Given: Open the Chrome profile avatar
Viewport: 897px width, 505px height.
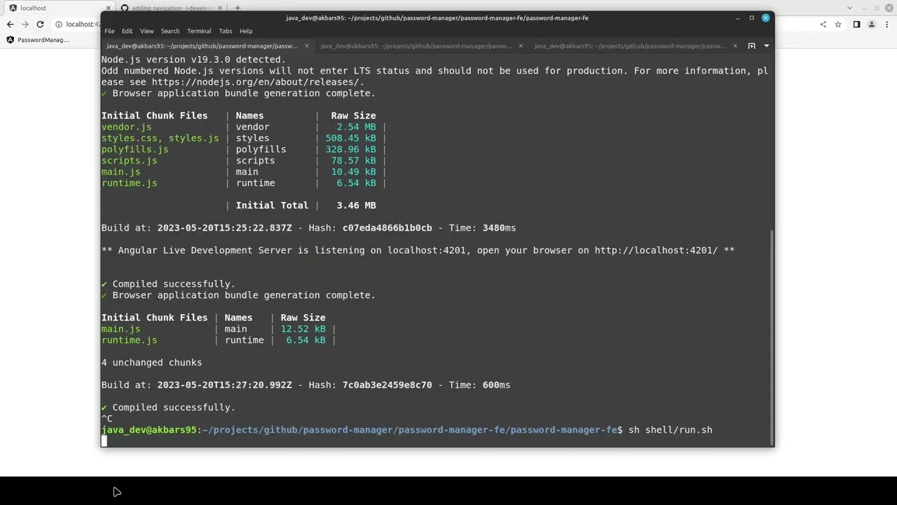Looking at the screenshot, I should click(x=872, y=24).
